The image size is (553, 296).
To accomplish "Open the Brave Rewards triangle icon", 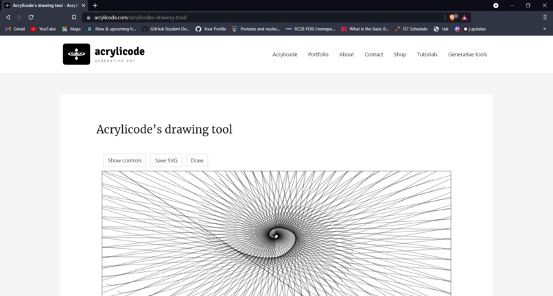I will [464, 17].
